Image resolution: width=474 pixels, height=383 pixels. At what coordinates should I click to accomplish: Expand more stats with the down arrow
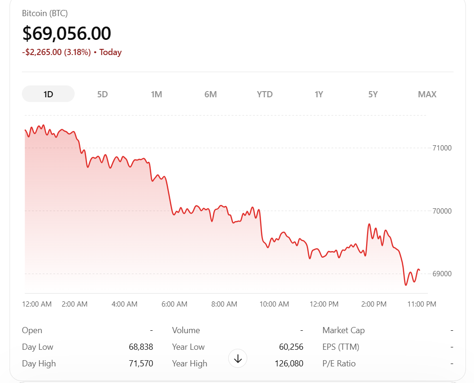click(238, 359)
